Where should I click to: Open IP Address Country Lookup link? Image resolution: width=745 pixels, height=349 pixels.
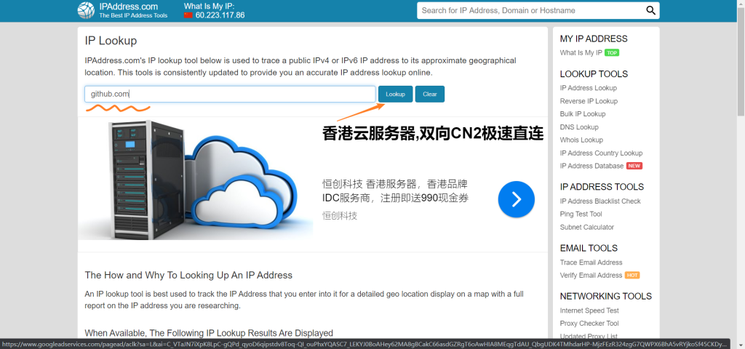[x=601, y=153]
